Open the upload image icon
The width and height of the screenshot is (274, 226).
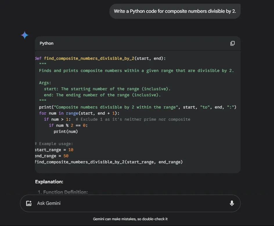click(x=29, y=203)
